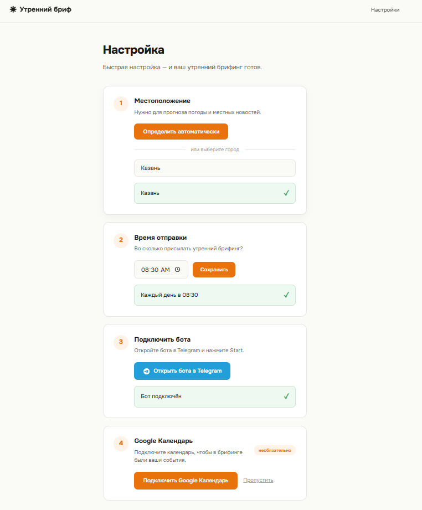Click the step 4 number badge
The width and height of the screenshot is (422, 510).
(x=121, y=444)
